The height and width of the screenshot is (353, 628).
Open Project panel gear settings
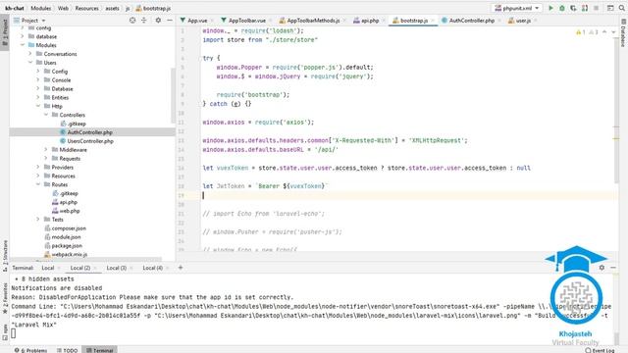tap(158, 20)
